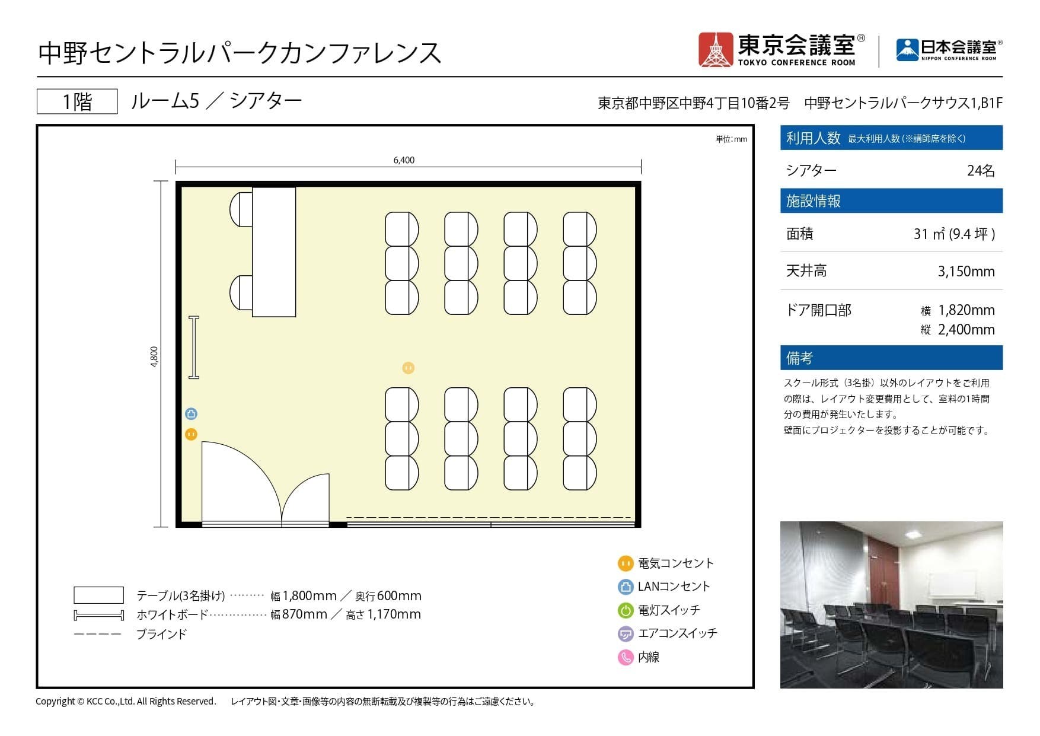The height and width of the screenshot is (736, 1040).
Task: Click the ルーム5／シアター heading
Action: point(215,101)
